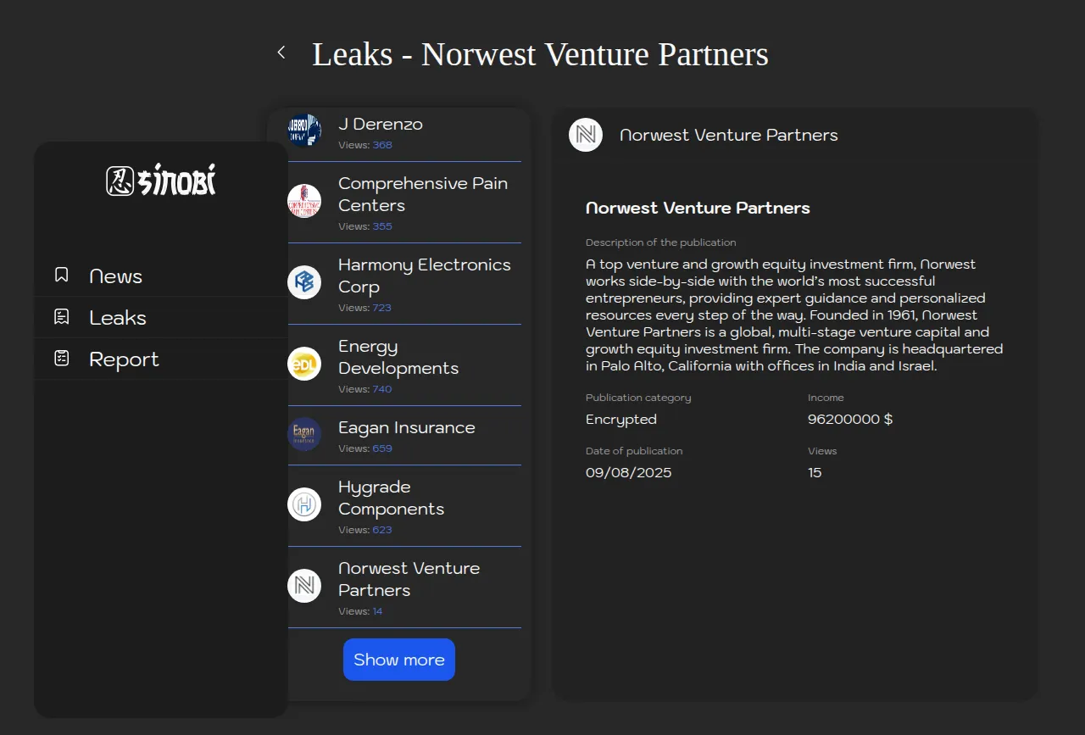Click the Harmony Electronics Corp logo
This screenshot has width=1085, height=735.
tap(304, 282)
